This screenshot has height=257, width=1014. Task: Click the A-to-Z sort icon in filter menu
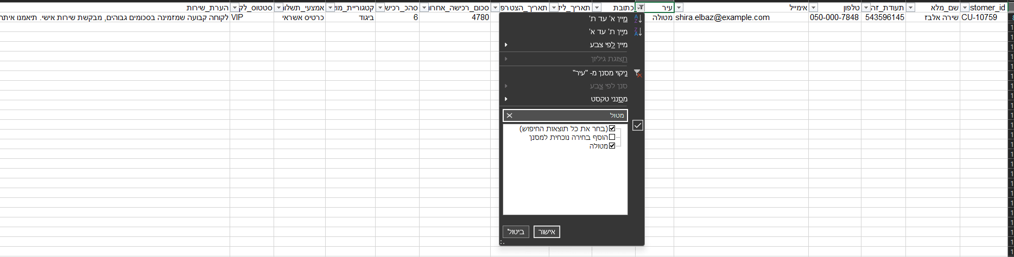(x=638, y=18)
